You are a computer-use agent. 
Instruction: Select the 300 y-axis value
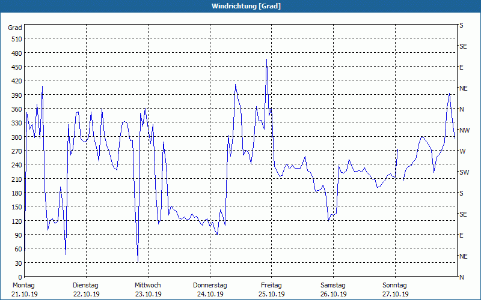coord(17,137)
